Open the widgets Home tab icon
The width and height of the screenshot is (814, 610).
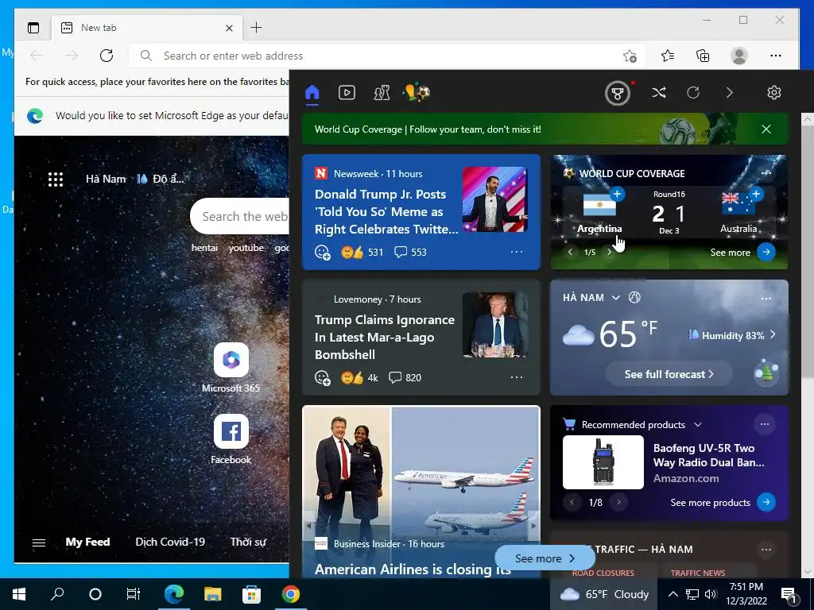click(312, 94)
